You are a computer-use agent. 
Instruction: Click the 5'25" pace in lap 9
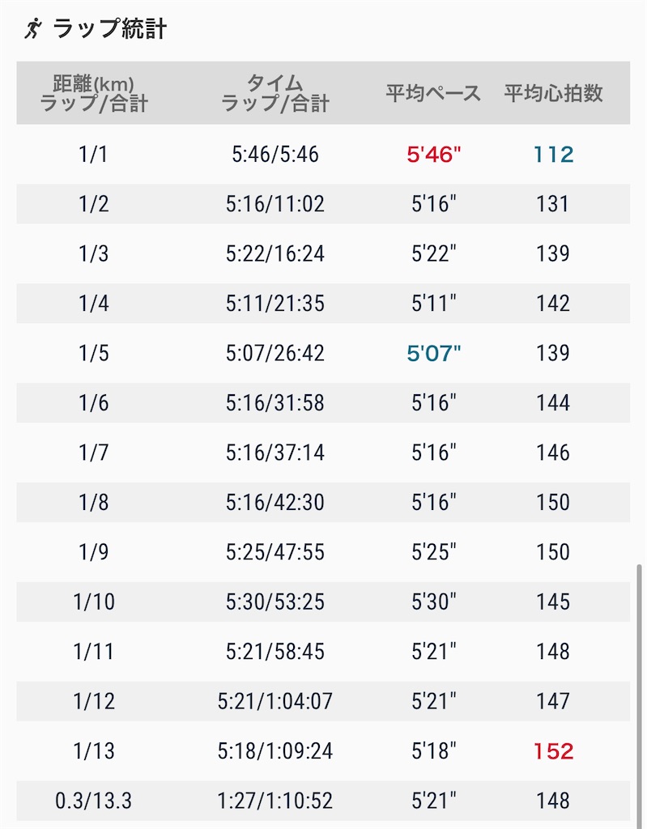click(433, 552)
